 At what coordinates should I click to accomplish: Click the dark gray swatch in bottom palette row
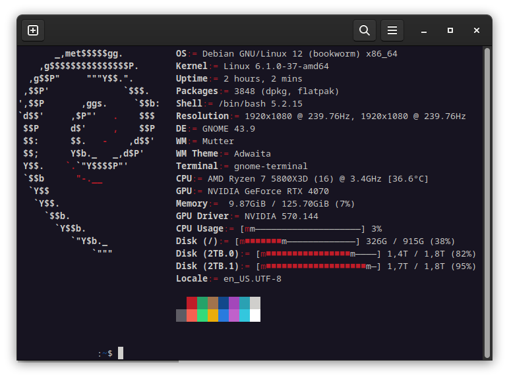point(181,316)
